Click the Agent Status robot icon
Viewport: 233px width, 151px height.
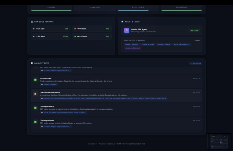[122, 22]
